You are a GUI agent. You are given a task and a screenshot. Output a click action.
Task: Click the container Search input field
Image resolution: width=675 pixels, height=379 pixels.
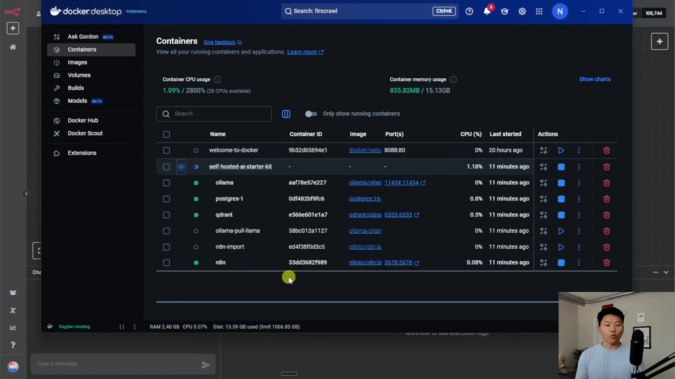pos(214,114)
